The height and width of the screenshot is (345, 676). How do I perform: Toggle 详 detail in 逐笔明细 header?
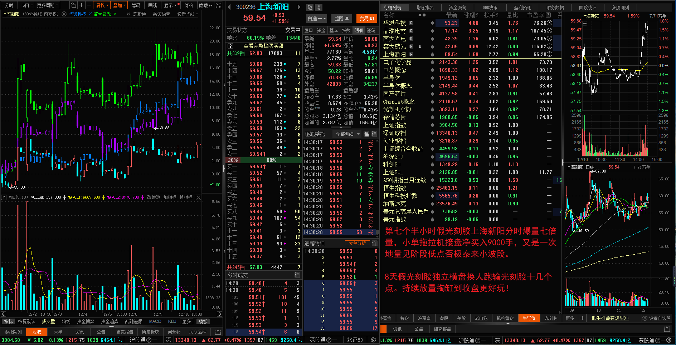coord(374,243)
